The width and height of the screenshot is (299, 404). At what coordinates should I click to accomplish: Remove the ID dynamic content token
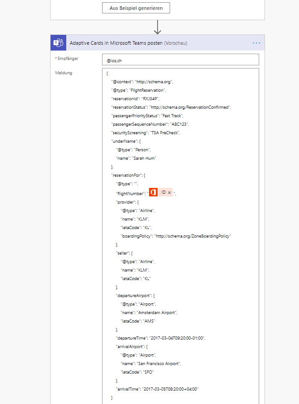169,192
